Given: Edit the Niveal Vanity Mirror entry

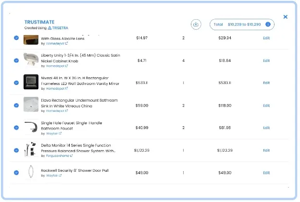Looking at the screenshot, I should 266,83.
